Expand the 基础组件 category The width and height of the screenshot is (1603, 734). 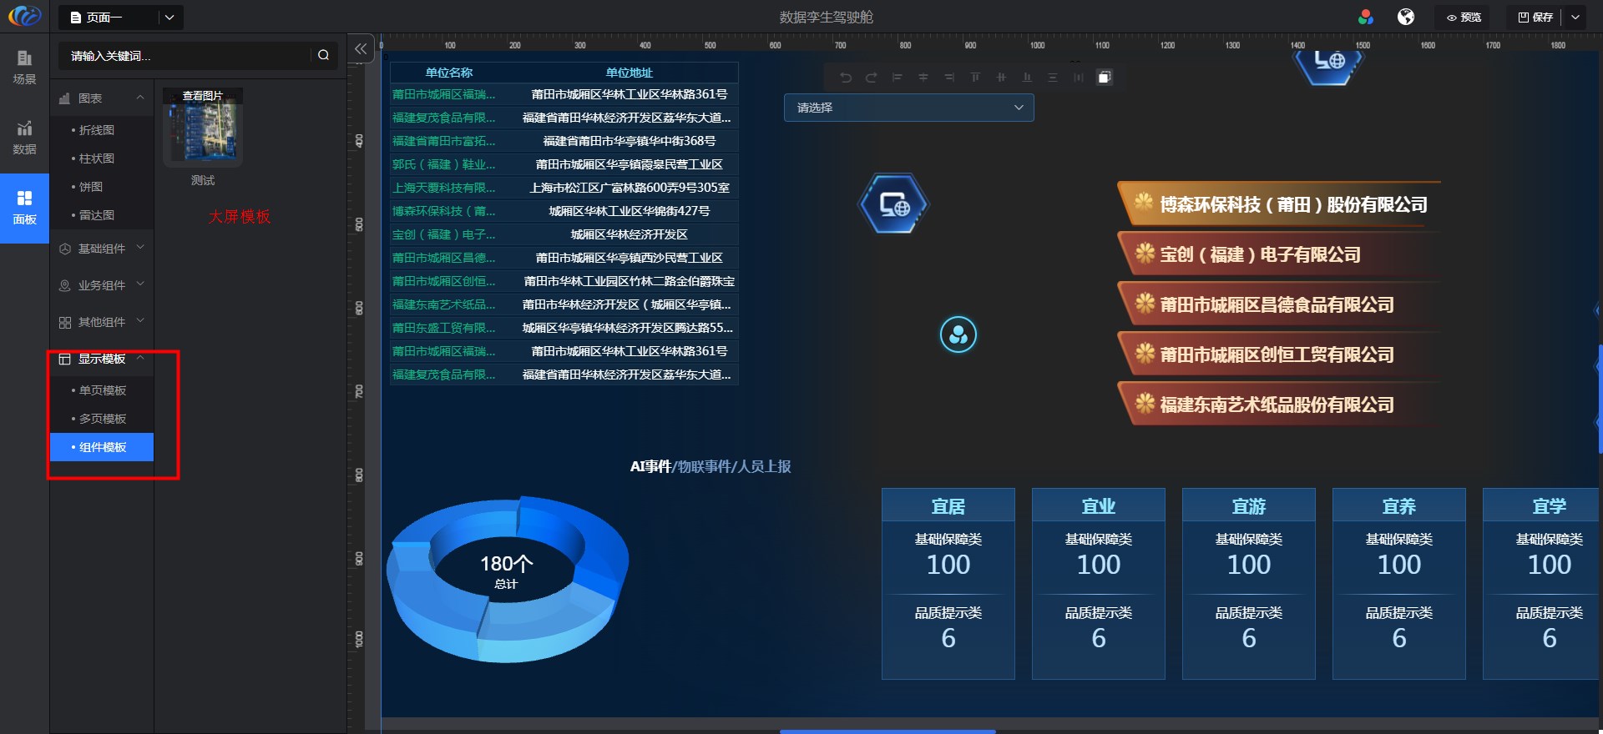[x=102, y=249]
